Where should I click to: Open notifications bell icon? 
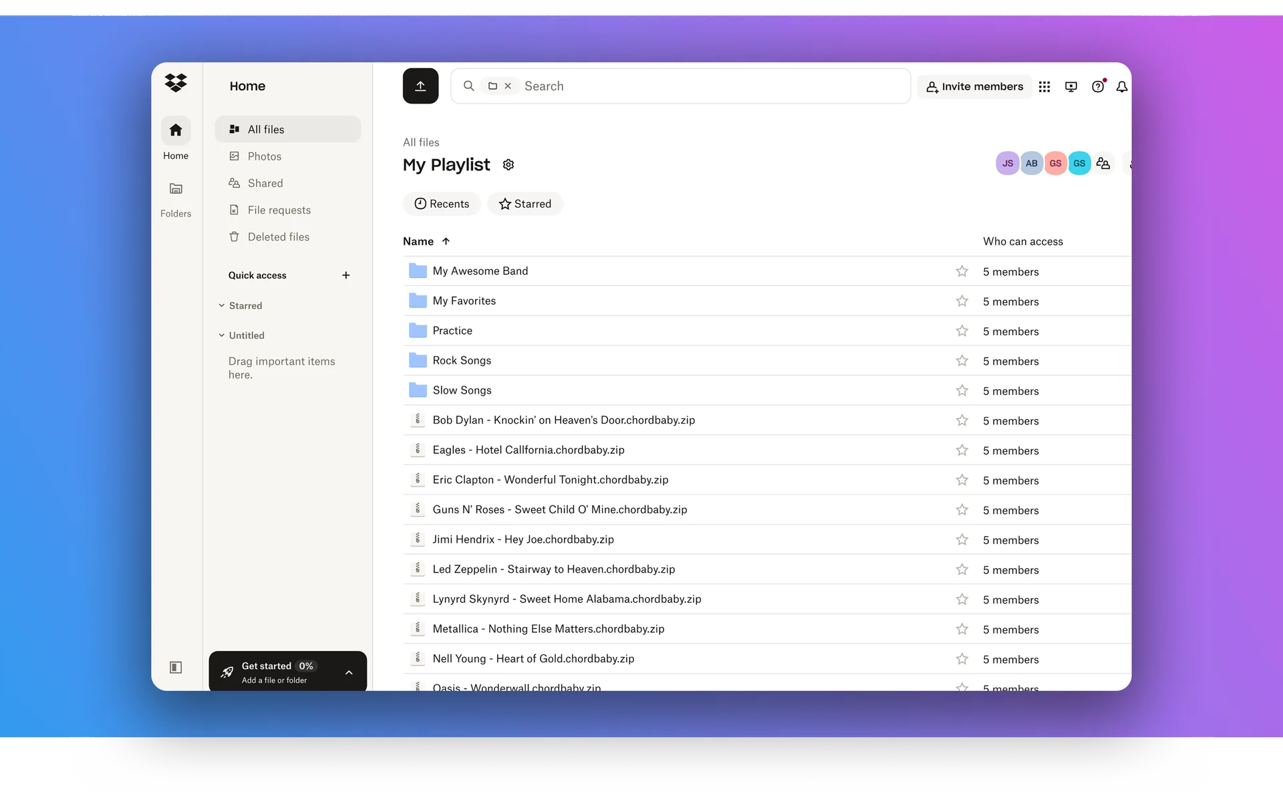(x=1122, y=86)
